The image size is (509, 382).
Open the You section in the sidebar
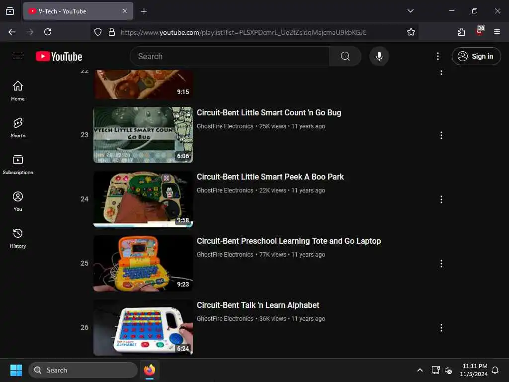coord(18,201)
